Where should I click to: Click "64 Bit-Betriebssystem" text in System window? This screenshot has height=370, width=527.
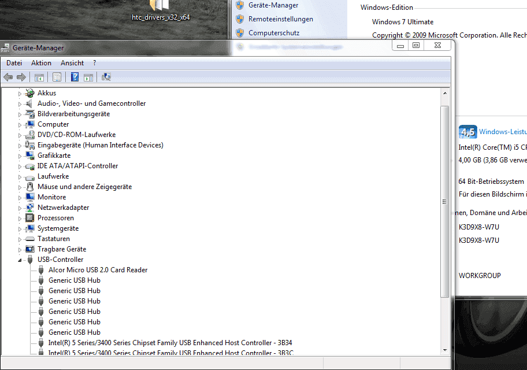(x=491, y=182)
